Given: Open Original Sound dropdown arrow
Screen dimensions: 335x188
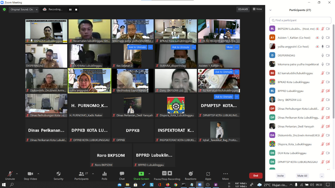Looking at the screenshot, I should 37,9.
